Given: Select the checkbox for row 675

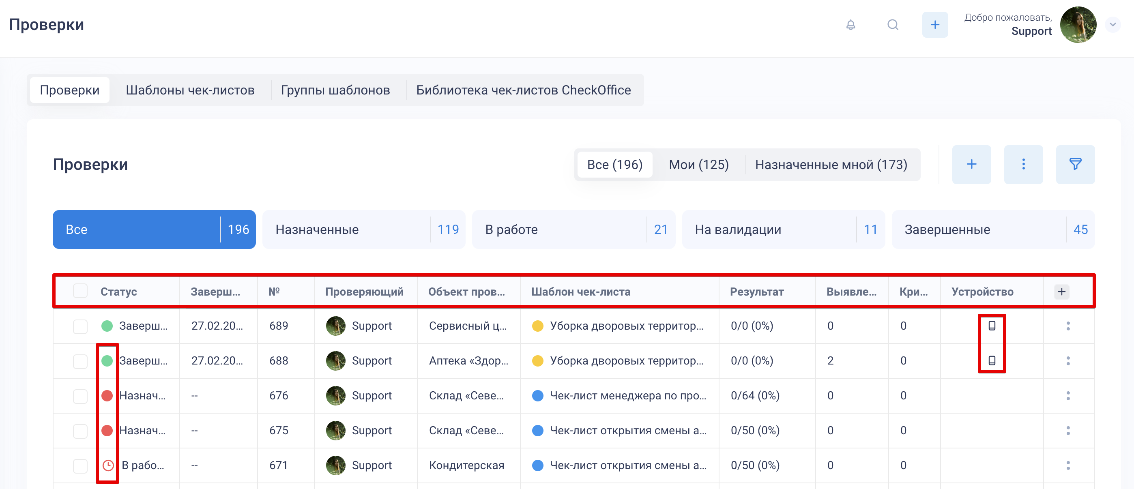Looking at the screenshot, I should click(80, 431).
